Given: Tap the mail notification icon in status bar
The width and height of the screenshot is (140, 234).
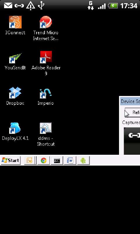Looking at the screenshot, I should (x=8, y=6).
